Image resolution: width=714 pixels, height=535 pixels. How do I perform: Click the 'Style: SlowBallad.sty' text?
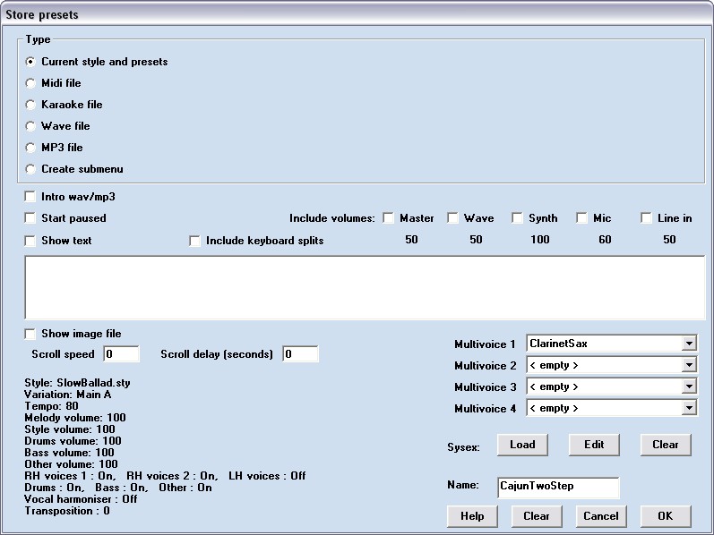(77, 383)
